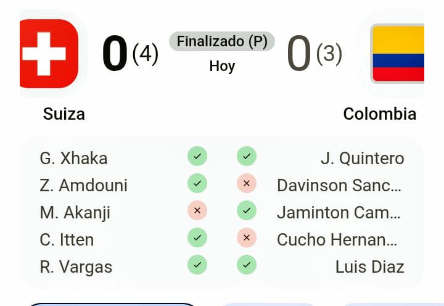Open the Suiza team flag logo
The height and width of the screenshot is (306, 444).
click(49, 54)
